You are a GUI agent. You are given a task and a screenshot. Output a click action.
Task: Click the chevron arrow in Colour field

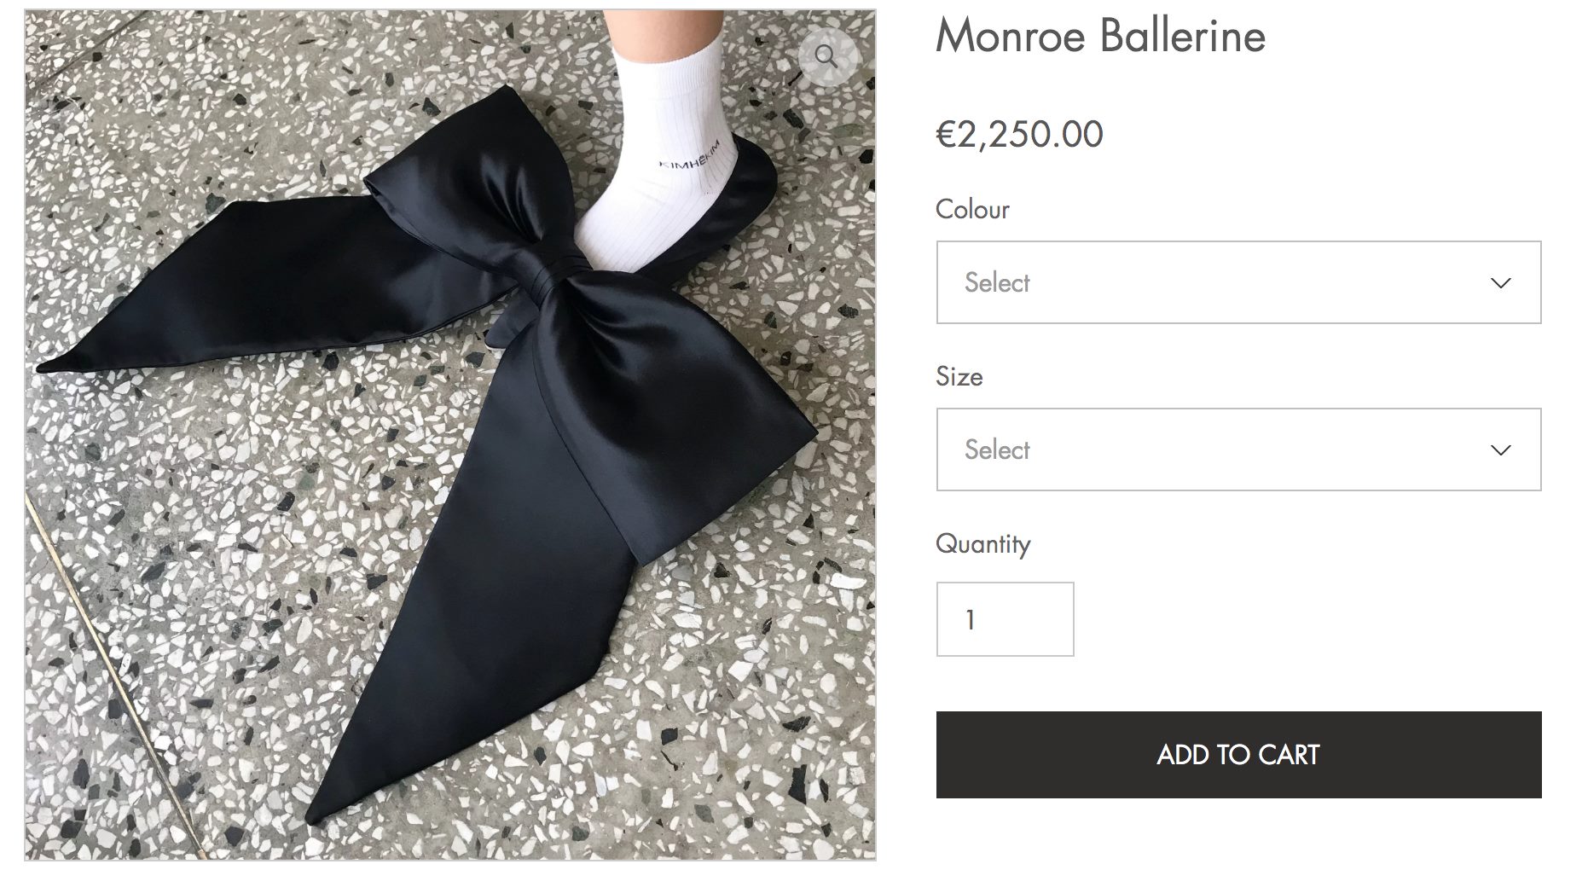tap(1500, 283)
